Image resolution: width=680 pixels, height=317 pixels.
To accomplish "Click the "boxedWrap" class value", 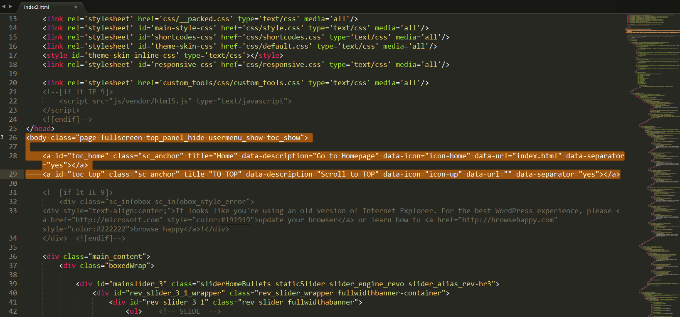I will coord(127,265).
